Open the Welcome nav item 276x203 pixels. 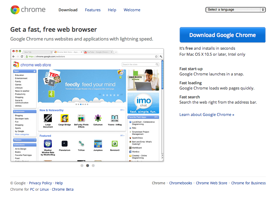tap(132, 10)
